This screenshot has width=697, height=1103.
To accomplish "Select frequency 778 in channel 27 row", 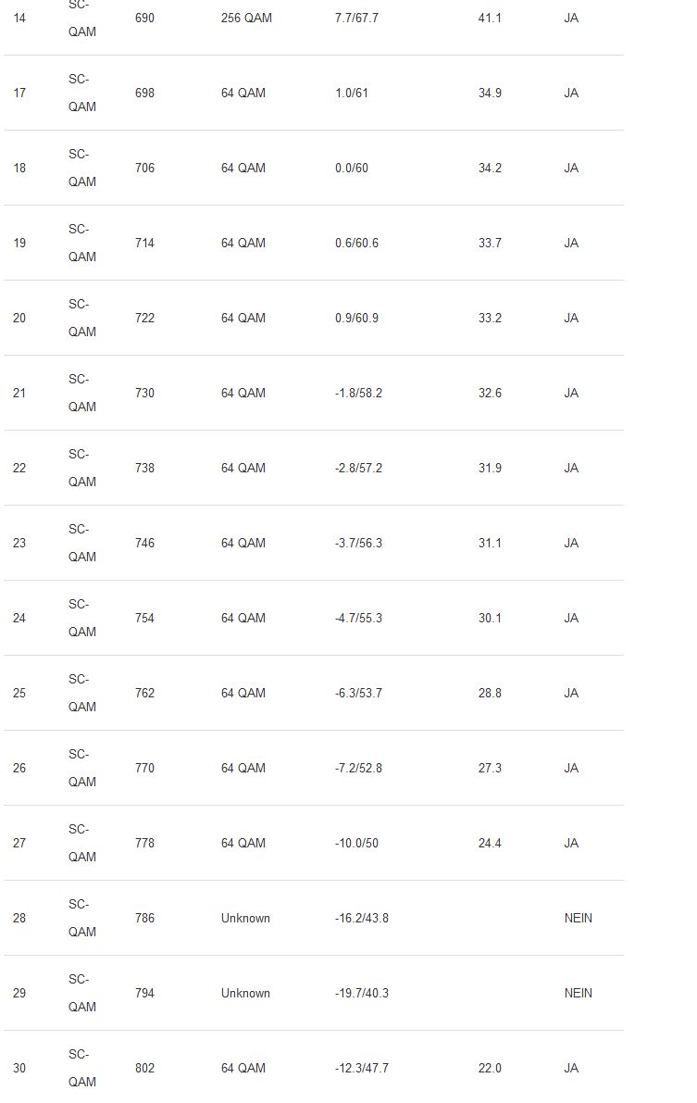I will [144, 843].
